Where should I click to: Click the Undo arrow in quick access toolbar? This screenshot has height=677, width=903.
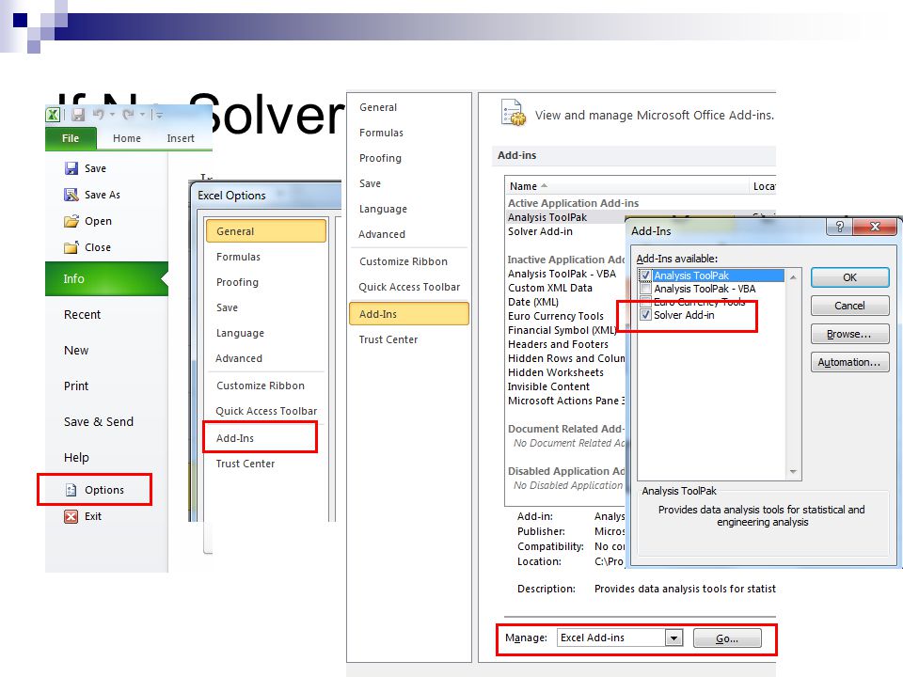pyautogui.click(x=99, y=115)
